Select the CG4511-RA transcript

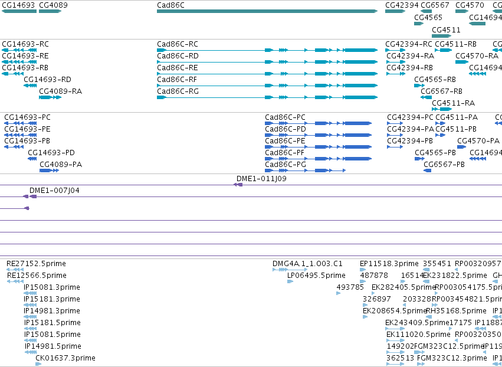point(442,109)
